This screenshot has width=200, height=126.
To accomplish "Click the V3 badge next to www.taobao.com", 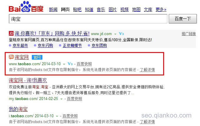I will coord(70,64).
